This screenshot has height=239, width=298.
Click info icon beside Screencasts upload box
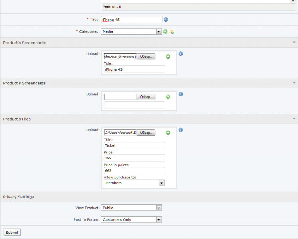point(181,94)
